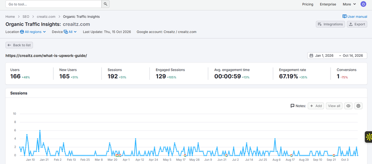Select the New Users metric card
Image resolution: width=372 pixels, height=164 pixels.
click(x=77, y=73)
